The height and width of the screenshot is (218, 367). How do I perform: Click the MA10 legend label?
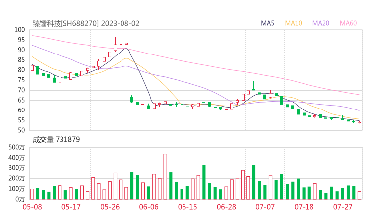click(x=293, y=23)
